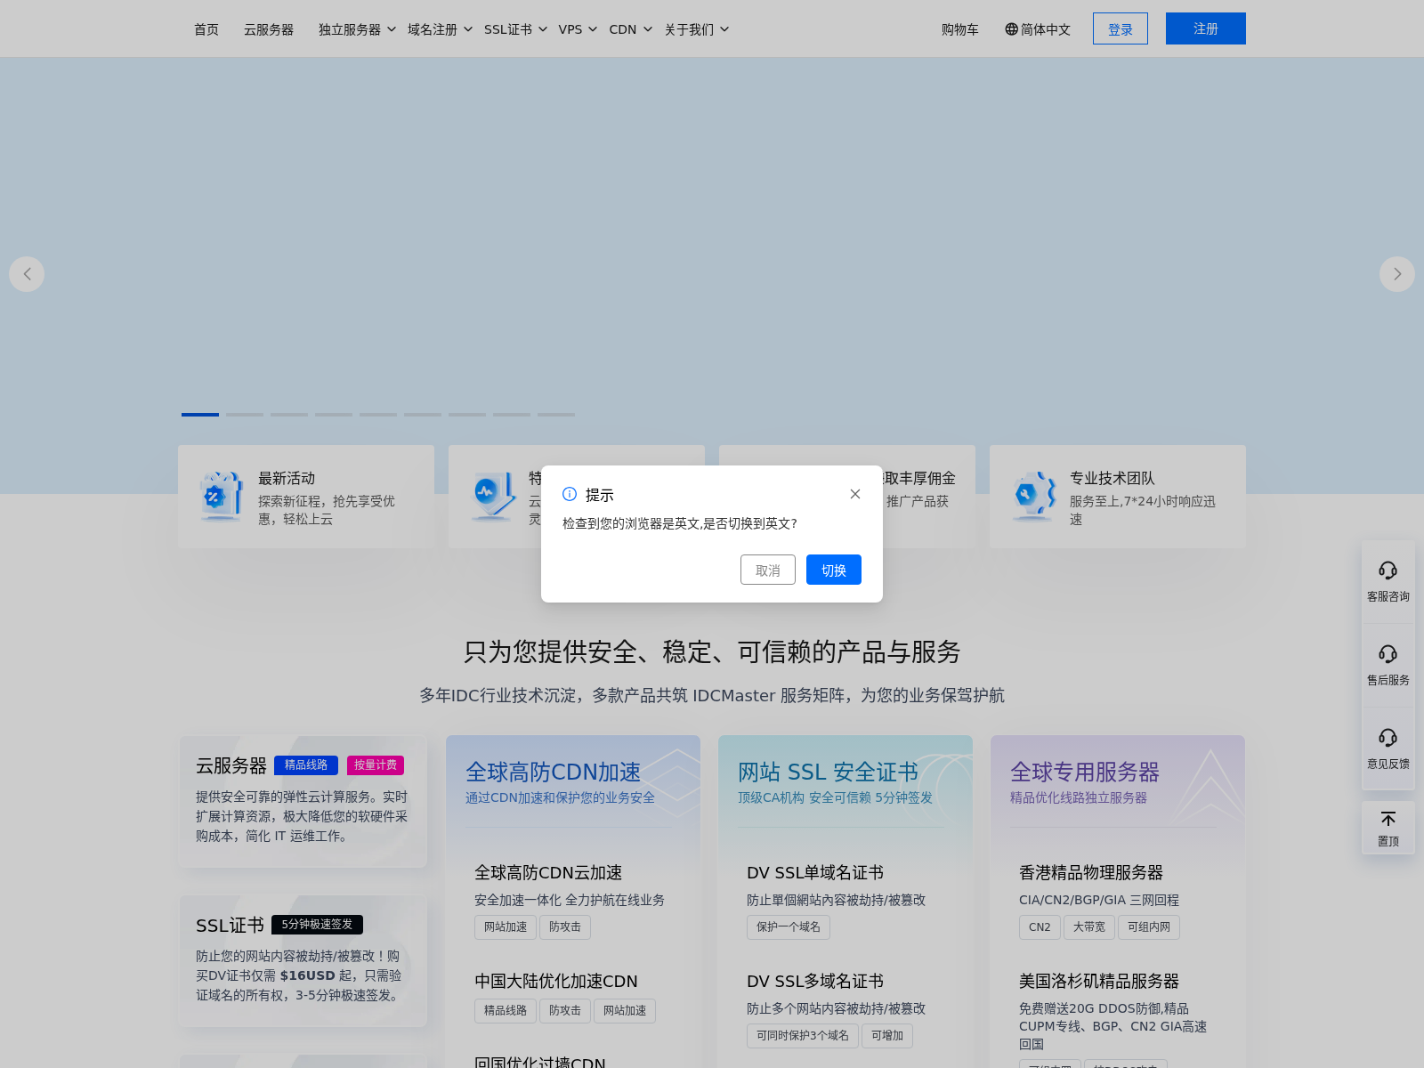Open the 关于我们 dropdown
The width and height of the screenshot is (1424, 1068).
point(691,28)
